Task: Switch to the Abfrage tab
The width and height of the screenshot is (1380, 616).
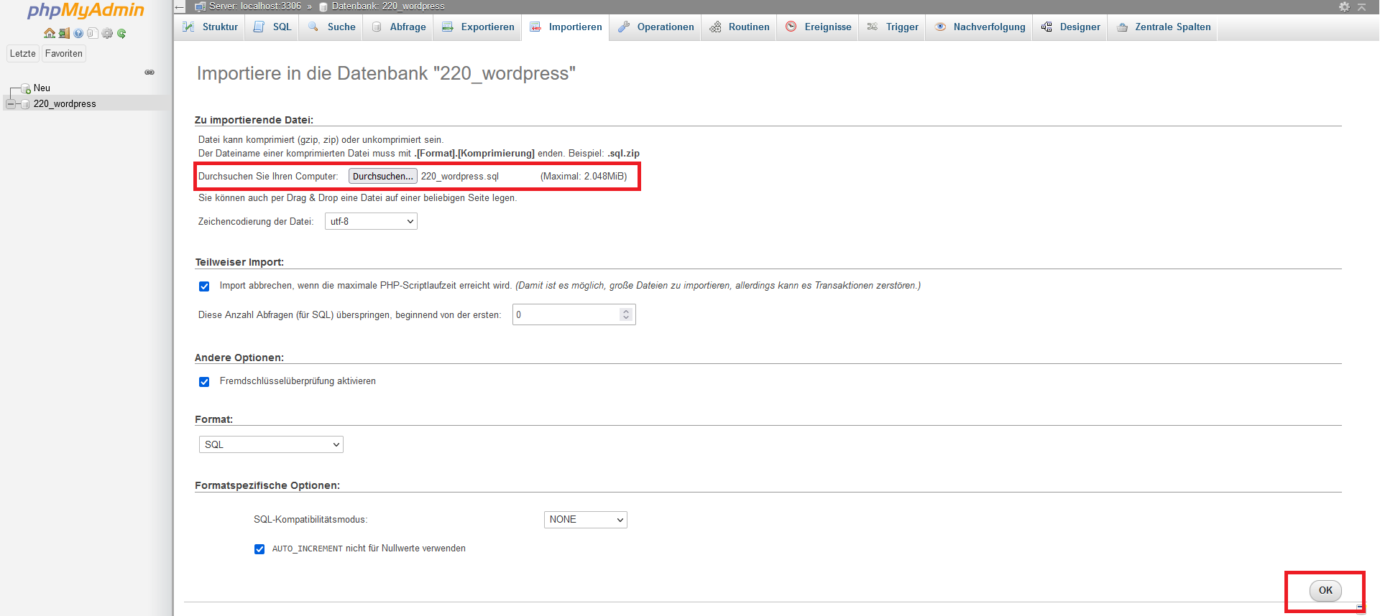Action: point(398,27)
